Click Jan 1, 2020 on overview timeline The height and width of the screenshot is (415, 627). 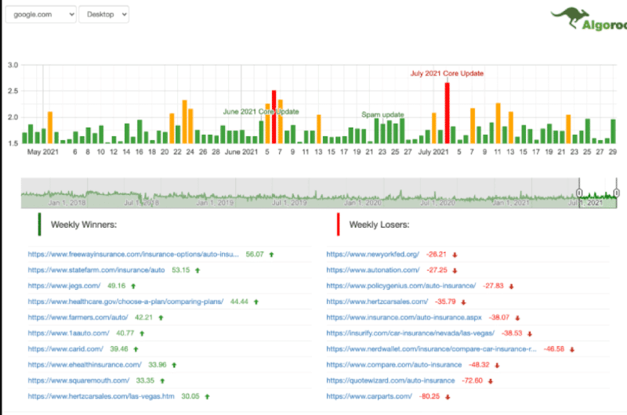tap(363, 203)
